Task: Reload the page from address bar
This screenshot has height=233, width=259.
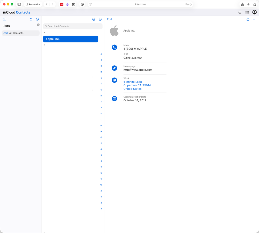Action: pos(191,4)
